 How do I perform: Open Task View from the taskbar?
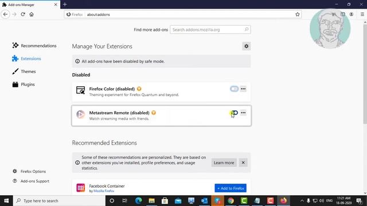(125, 201)
